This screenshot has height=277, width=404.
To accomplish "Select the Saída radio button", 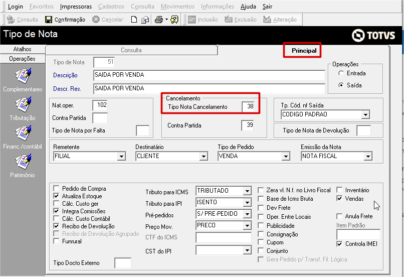I will click(x=341, y=85).
